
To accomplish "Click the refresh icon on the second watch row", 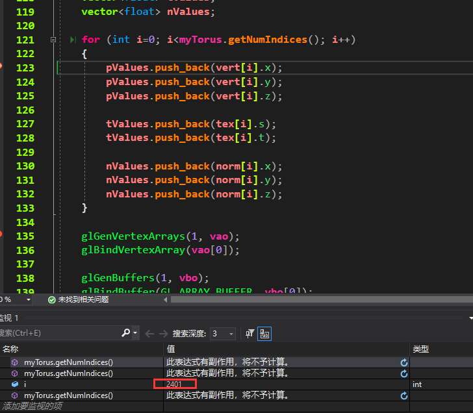I will [404, 373].
